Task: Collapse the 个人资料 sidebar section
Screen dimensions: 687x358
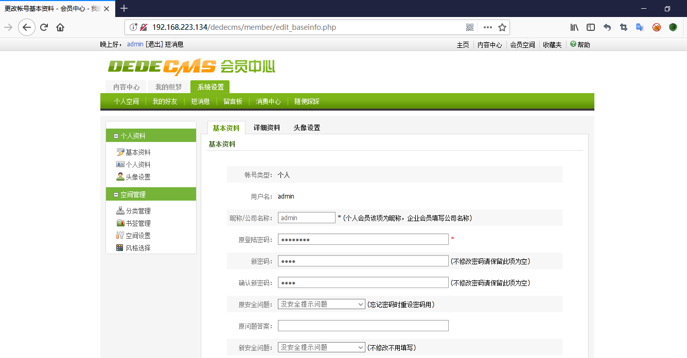Action: click(x=116, y=136)
